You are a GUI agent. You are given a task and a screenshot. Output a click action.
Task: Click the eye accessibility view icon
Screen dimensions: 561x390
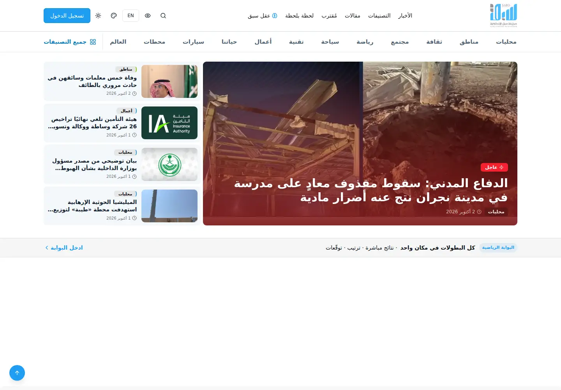148,16
